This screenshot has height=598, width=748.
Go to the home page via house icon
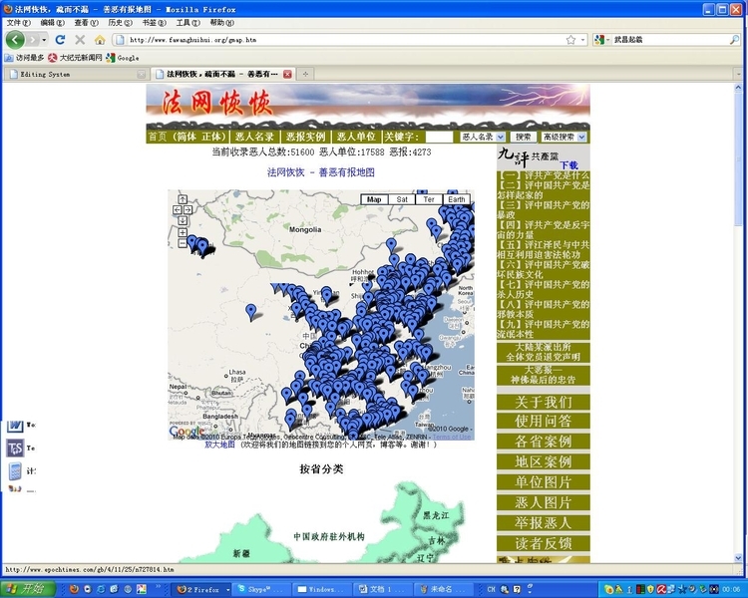[x=99, y=40]
